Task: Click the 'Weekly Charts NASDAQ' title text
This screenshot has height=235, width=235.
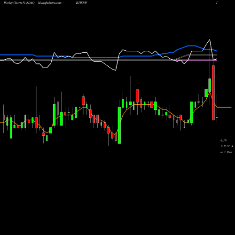Action: point(19,3)
